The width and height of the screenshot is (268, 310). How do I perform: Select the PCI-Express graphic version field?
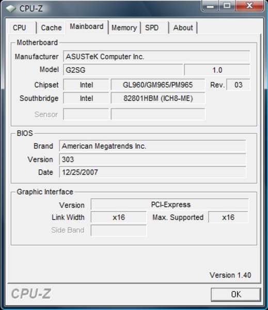(x=170, y=205)
